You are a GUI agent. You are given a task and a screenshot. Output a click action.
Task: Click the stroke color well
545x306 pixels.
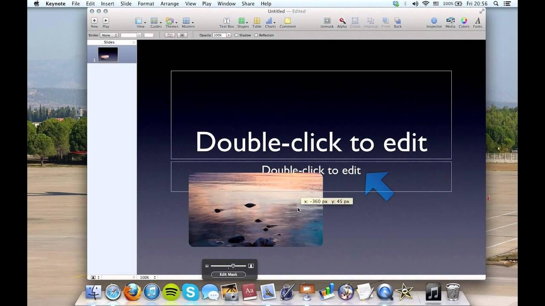point(149,35)
